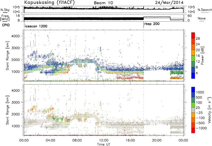Click the "4000" tick of the power panel
Image resolution: width=212 pixels, height=146 pixels.
pos(16,36)
